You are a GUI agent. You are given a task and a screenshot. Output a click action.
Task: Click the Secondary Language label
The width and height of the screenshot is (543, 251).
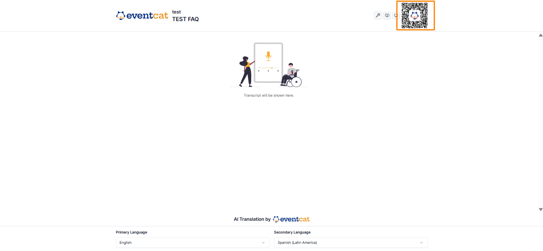point(292,232)
